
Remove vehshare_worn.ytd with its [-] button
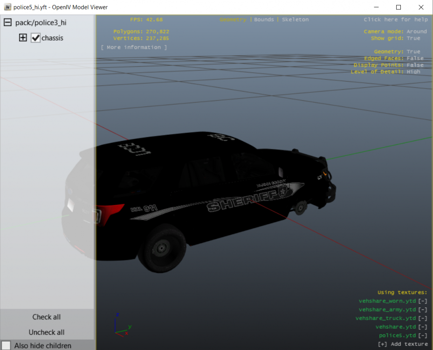click(x=422, y=301)
